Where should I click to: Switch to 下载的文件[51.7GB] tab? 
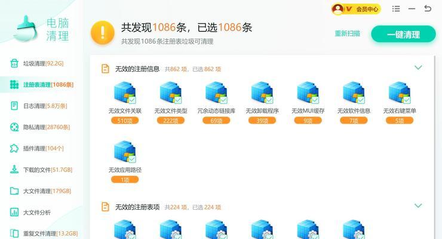42,169
